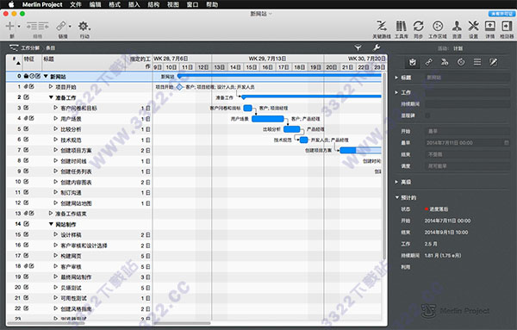
Task: Open the 编辑 menu
Action: coord(95,4)
